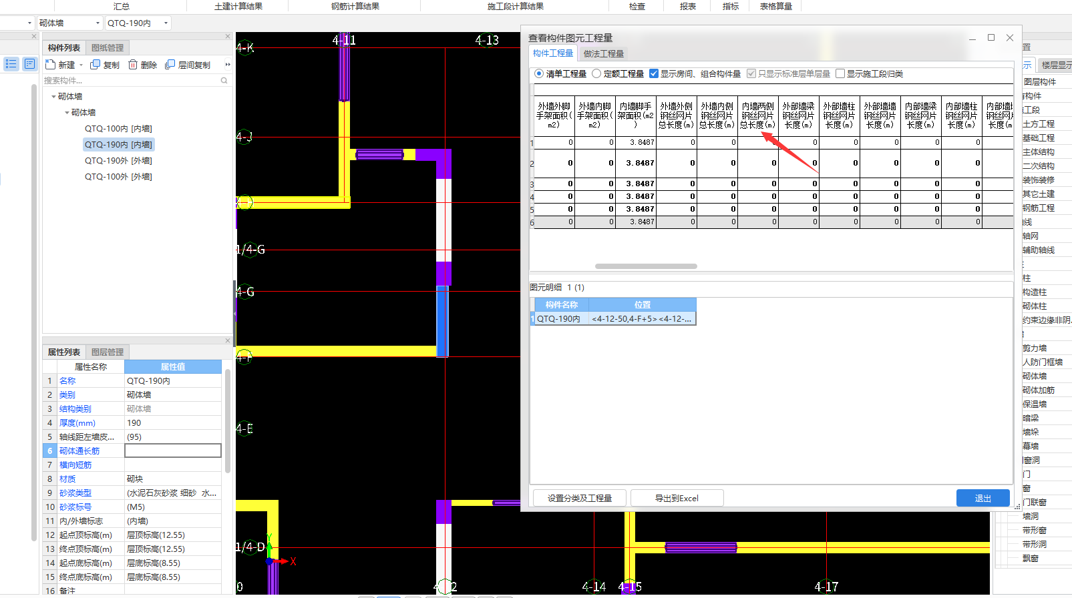The height and width of the screenshot is (598, 1072).
Task: Click the 位置 column header in 图元明细
Action: point(643,305)
